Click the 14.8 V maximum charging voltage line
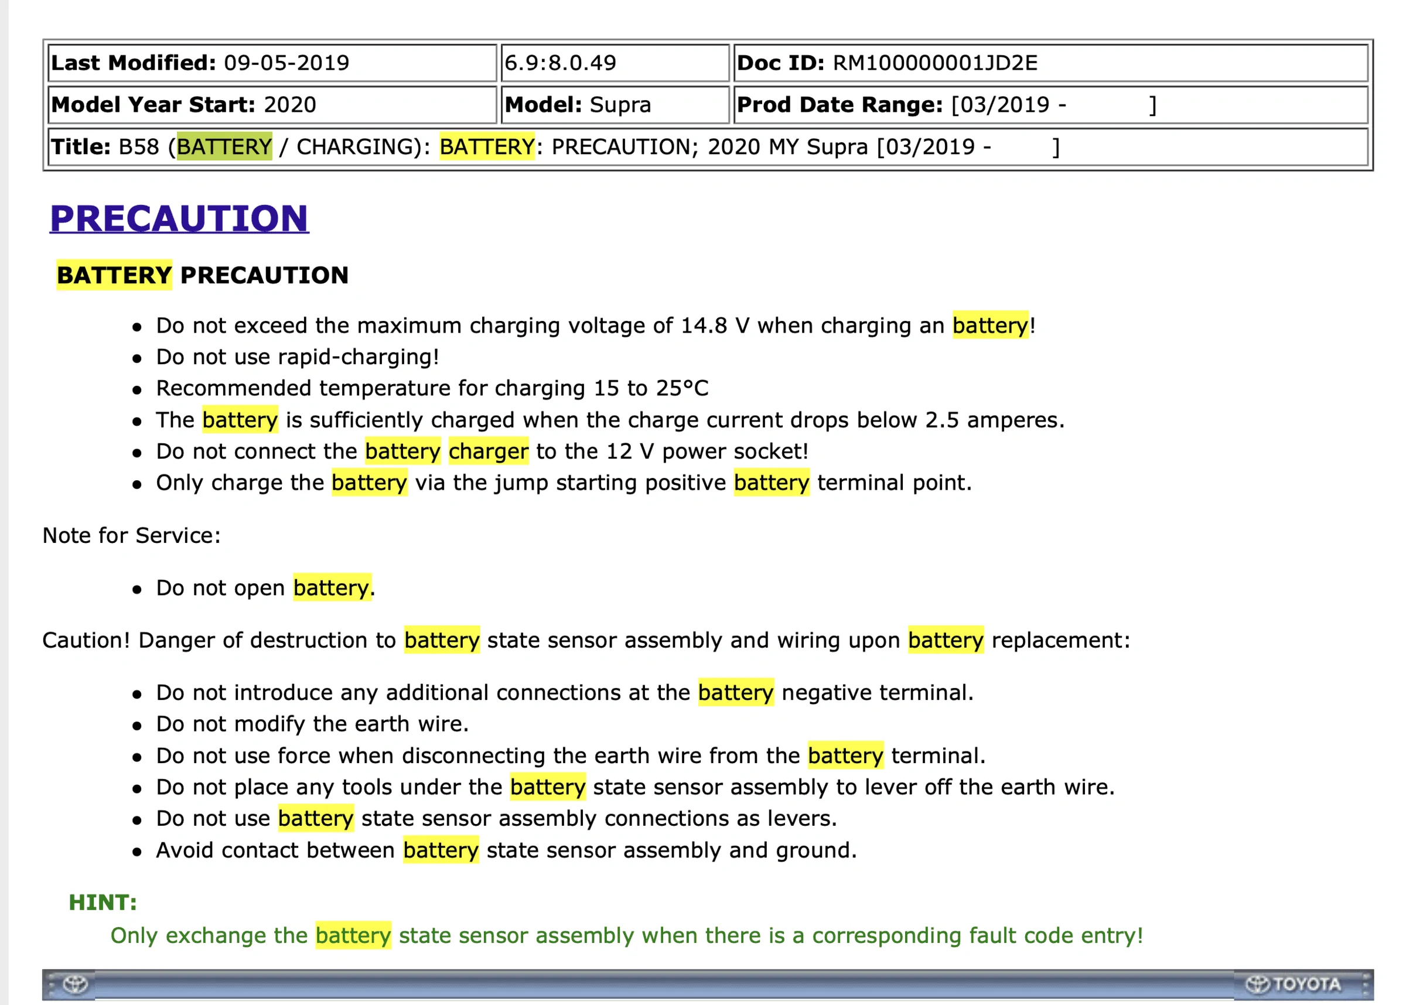This screenshot has height=1005, width=1406. click(x=595, y=326)
